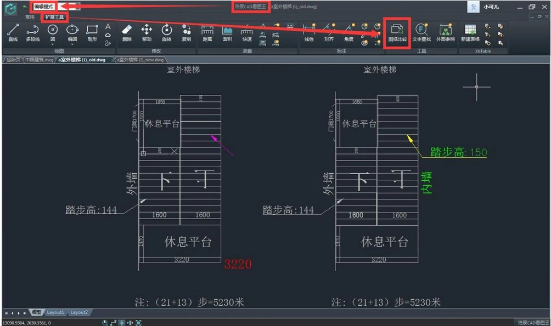Viewport: 551px width, 326px height.
Task: Measure with the 距离 distance tool
Action: point(207,33)
